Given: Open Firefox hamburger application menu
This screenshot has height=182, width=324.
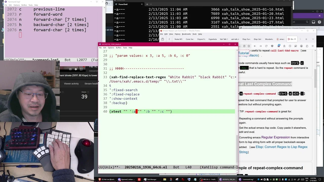Looking at the screenshot, I should 313,46.
